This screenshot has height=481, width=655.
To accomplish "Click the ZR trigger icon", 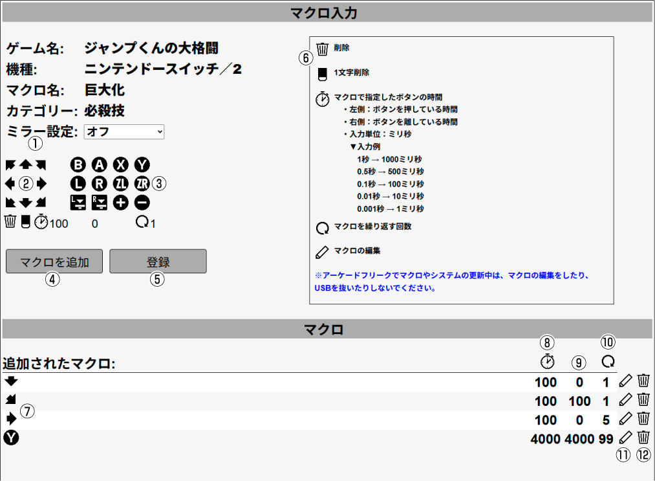I will [x=142, y=183].
